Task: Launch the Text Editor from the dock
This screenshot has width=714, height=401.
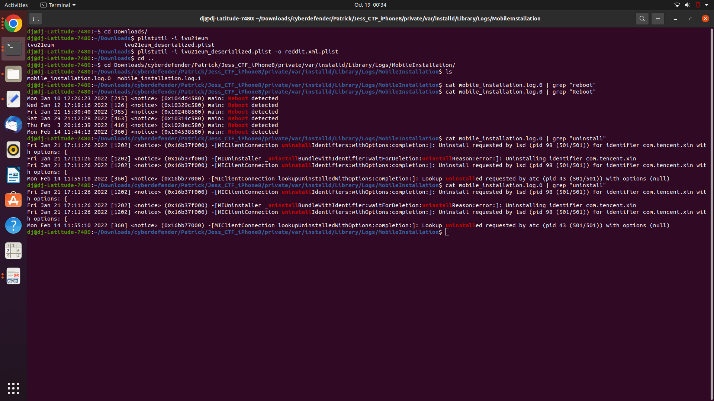Action: (13, 99)
